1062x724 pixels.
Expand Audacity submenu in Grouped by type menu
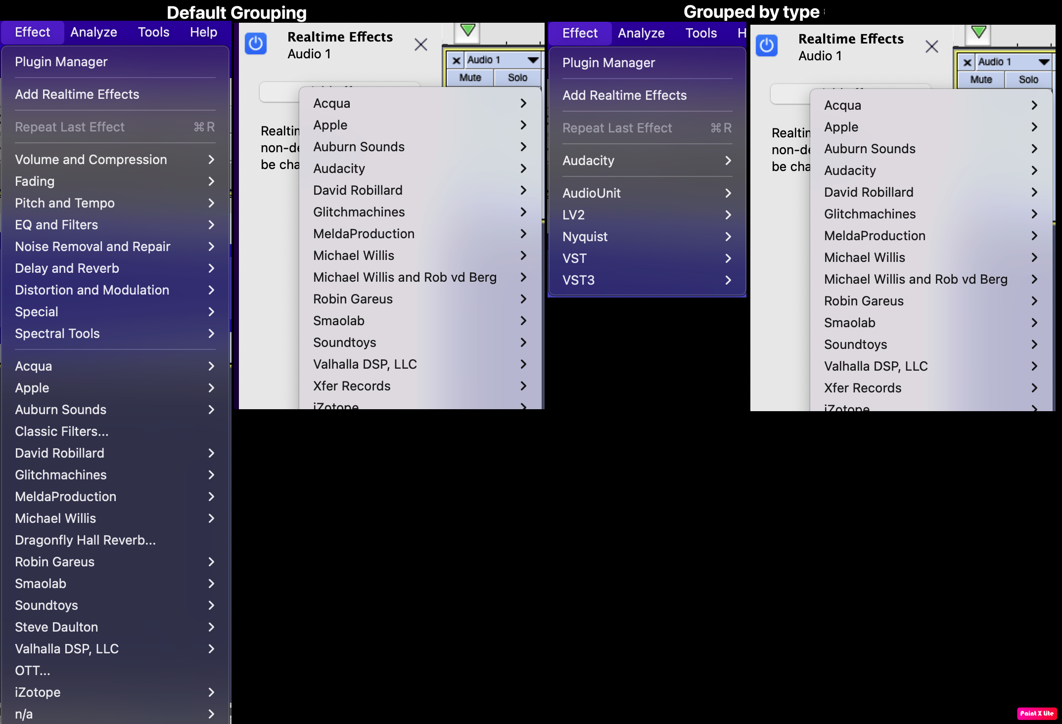[646, 161]
